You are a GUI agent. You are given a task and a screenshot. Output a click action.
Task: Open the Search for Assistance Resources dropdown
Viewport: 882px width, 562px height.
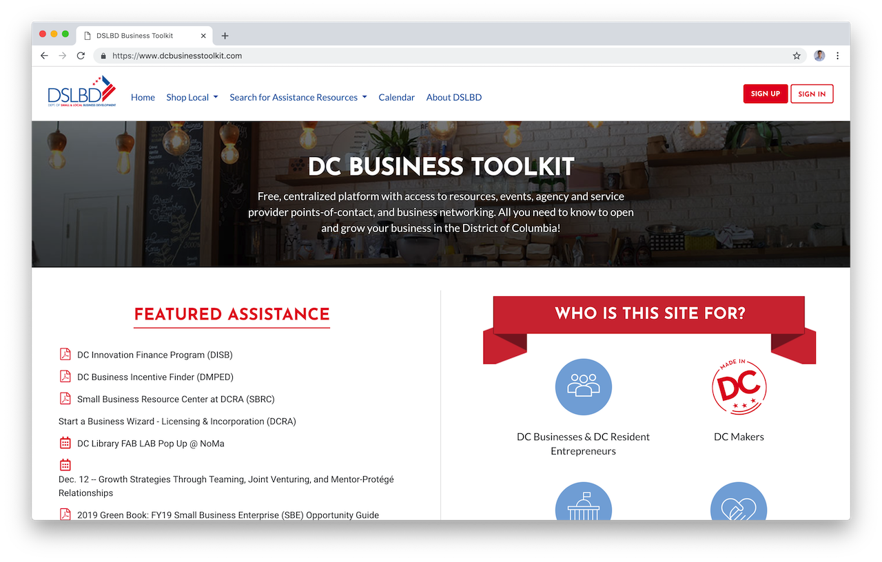click(x=298, y=97)
